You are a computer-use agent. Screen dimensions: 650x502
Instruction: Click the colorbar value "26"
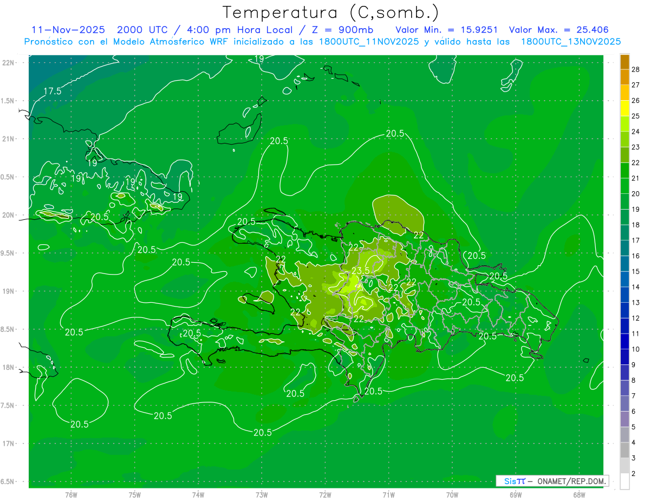(x=635, y=101)
